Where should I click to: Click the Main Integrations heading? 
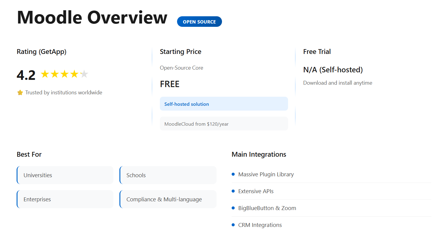(259, 154)
